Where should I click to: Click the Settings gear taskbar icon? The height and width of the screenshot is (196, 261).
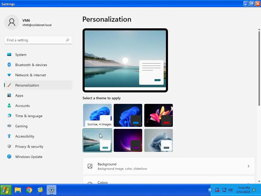(51, 190)
